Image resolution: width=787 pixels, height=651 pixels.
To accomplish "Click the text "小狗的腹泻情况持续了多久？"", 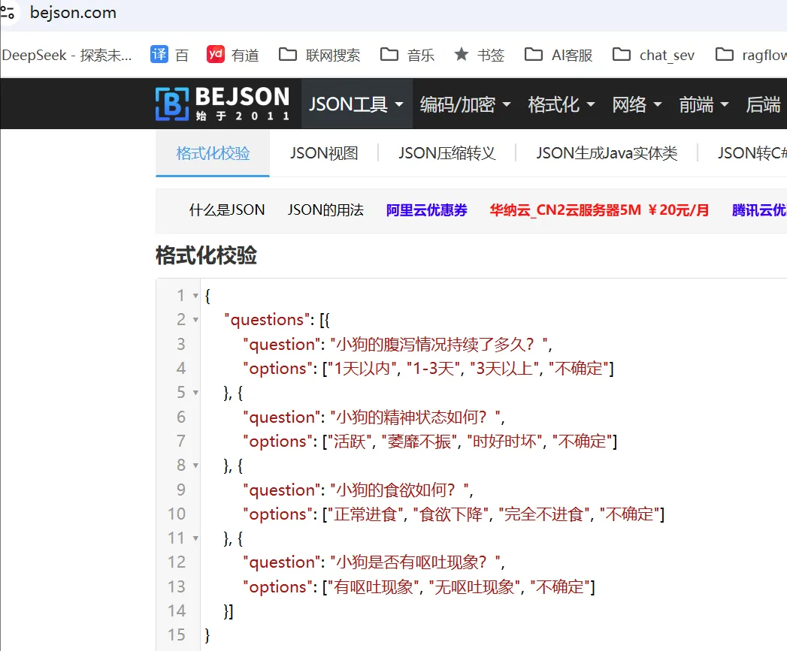I will point(439,344).
